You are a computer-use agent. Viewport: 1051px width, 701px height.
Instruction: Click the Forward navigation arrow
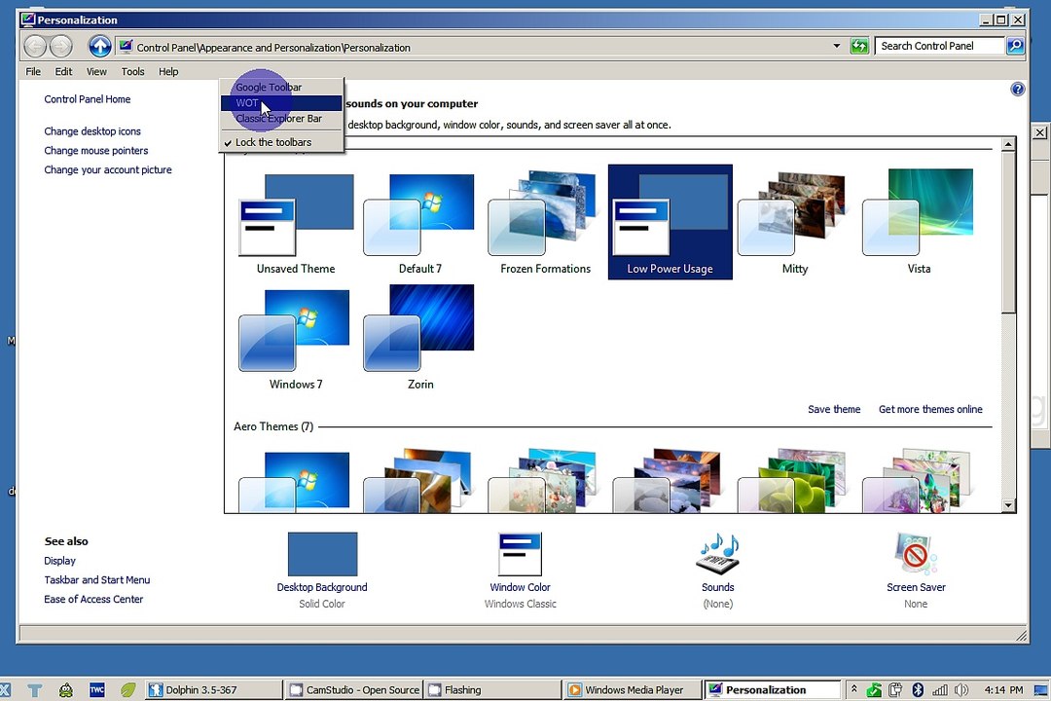(x=60, y=47)
